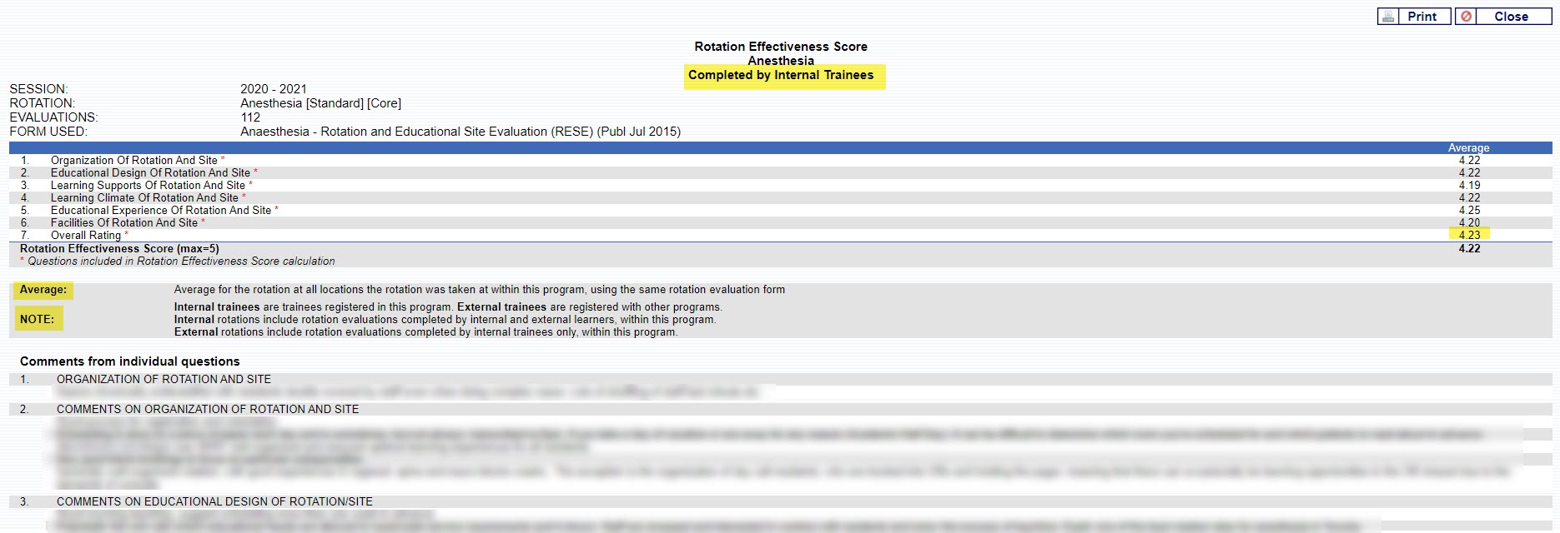Image resolution: width=1560 pixels, height=533 pixels.
Task: Click the printer icon beside Print
Action: pos(1388,17)
